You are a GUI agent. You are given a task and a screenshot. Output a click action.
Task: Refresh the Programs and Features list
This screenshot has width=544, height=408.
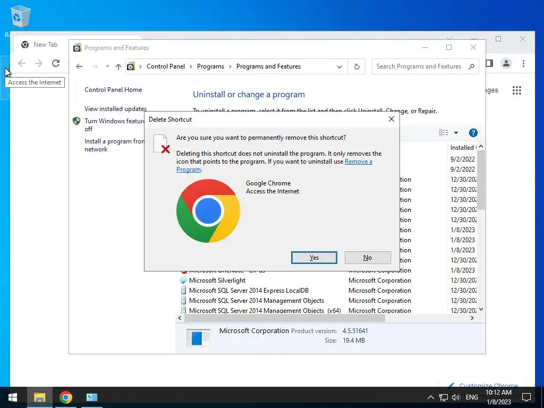pyautogui.click(x=356, y=66)
